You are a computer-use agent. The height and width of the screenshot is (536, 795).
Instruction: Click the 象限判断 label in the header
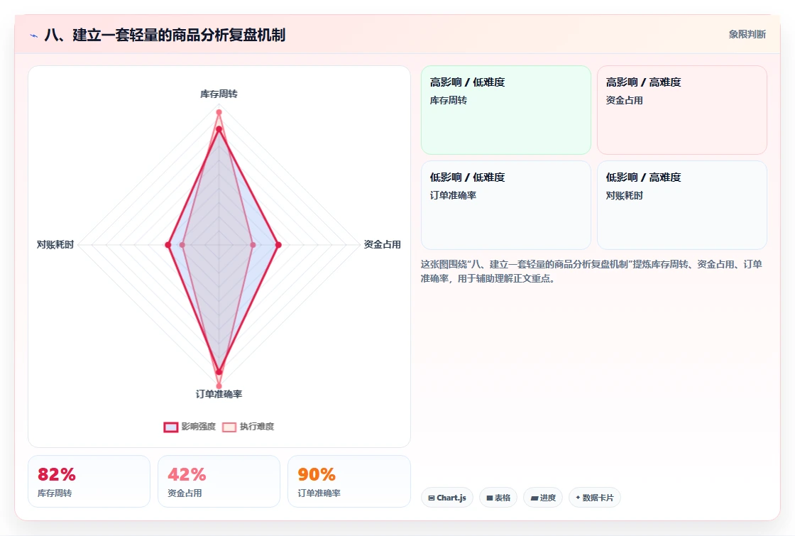coord(747,35)
